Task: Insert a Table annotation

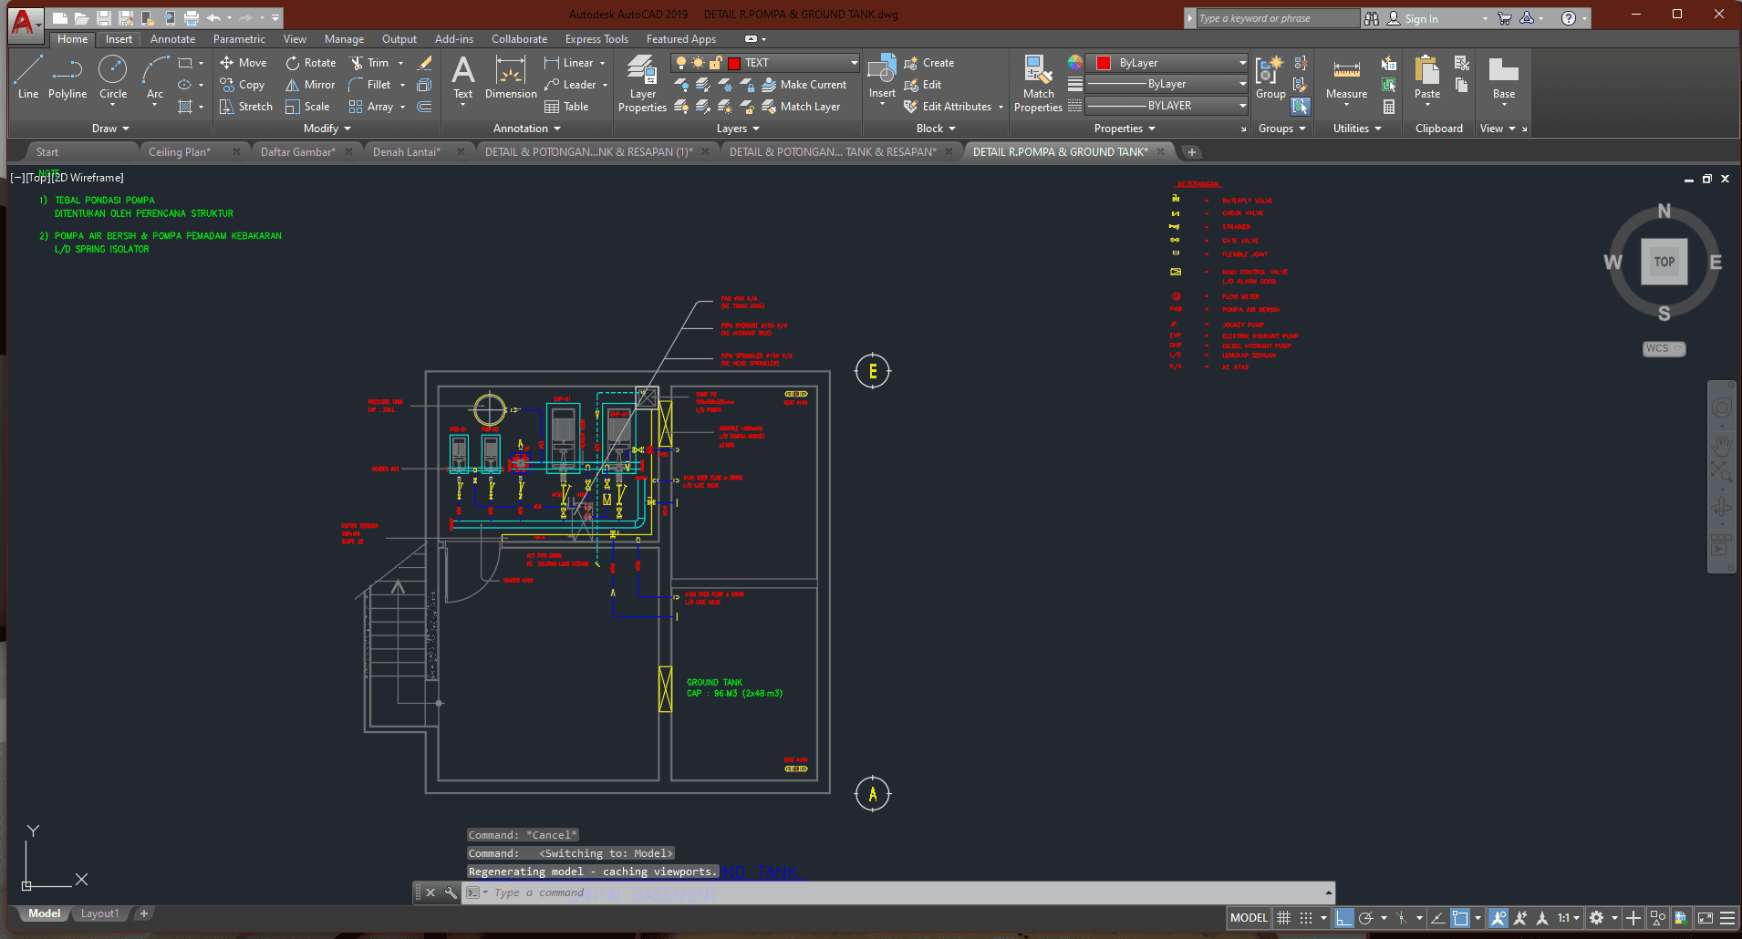Action: point(566,107)
